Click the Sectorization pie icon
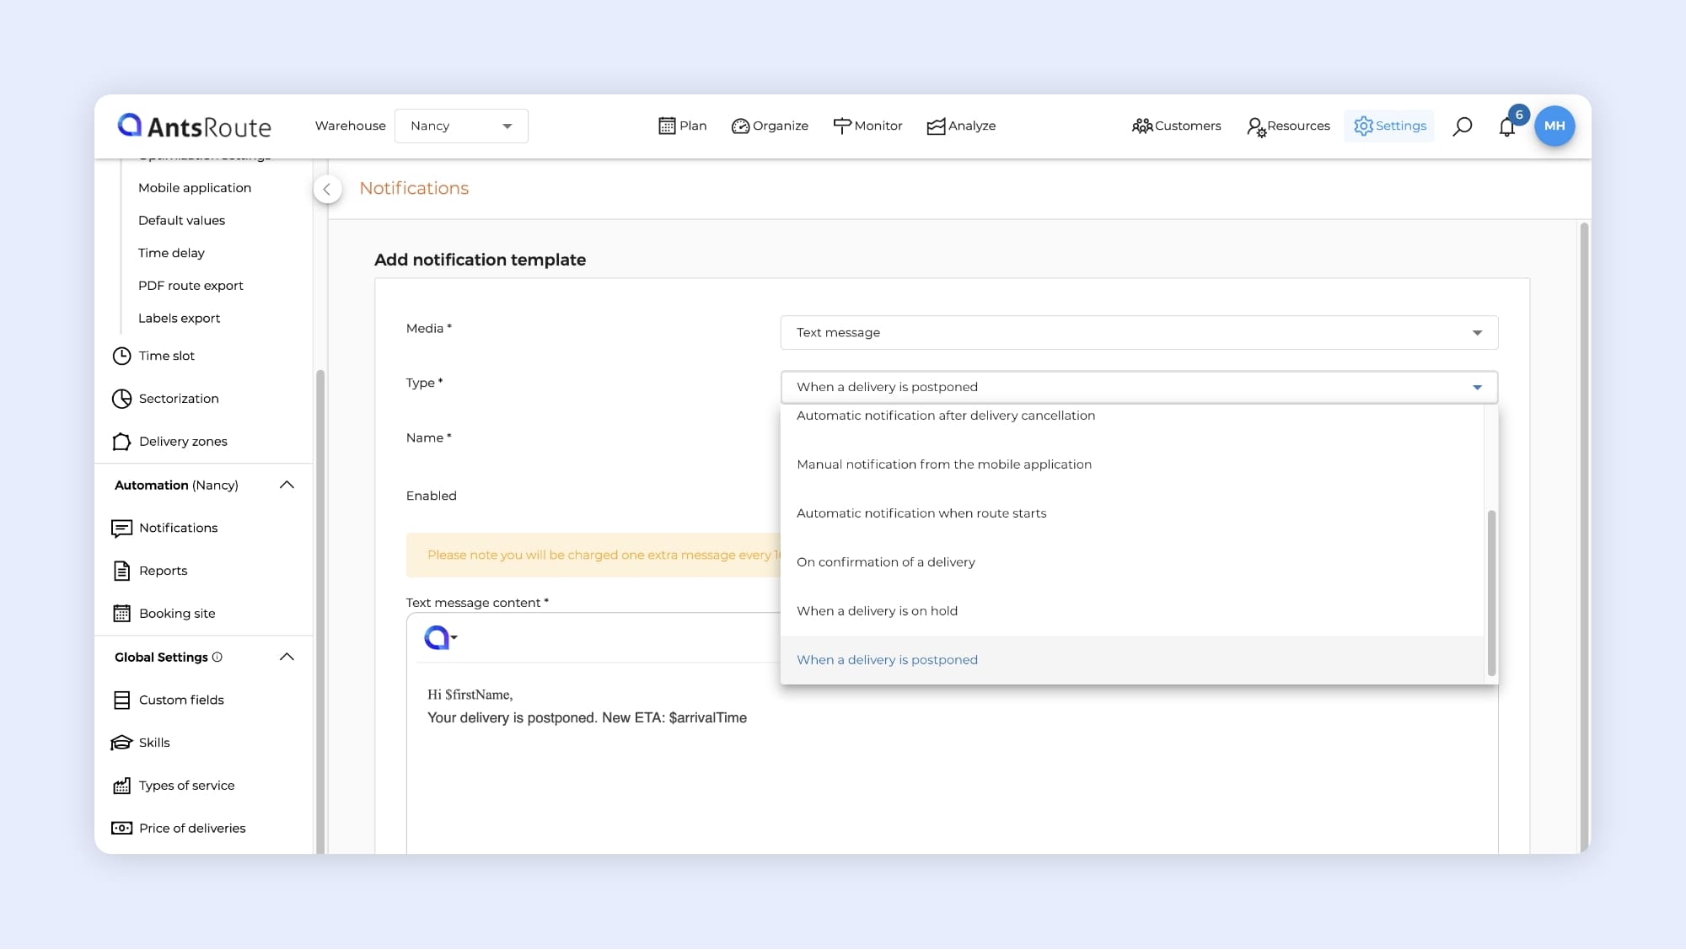The height and width of the screenshot is (950, 1686). 122,399
